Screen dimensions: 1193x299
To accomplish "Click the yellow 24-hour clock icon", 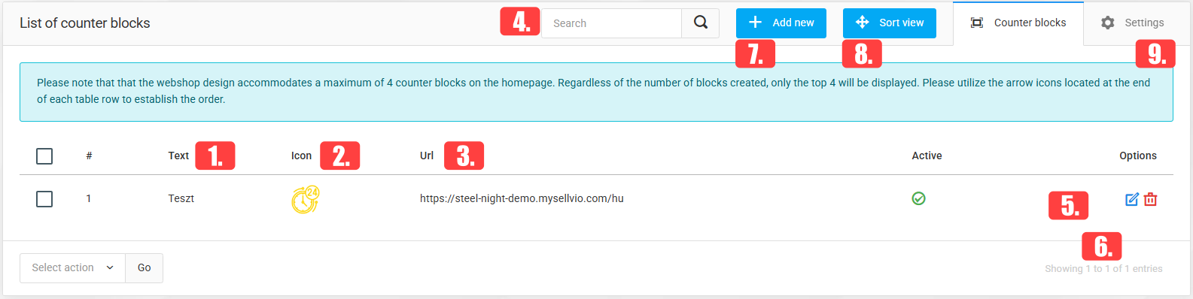I will (306, 199).
